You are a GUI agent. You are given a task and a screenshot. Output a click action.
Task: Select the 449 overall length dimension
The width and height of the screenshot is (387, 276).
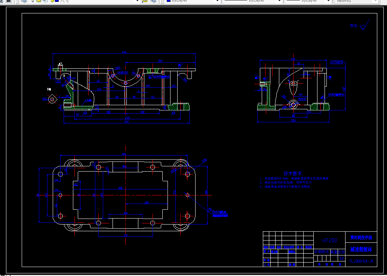(x=124, y=52)
